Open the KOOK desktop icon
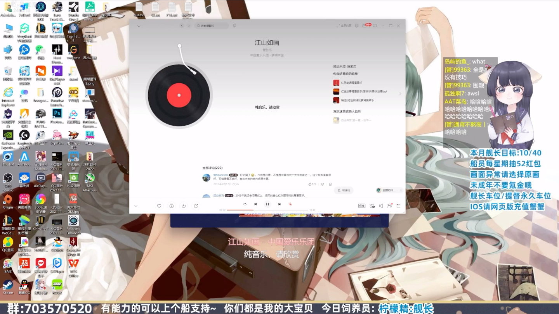559x314 pixels. click(x=57, y=287)
